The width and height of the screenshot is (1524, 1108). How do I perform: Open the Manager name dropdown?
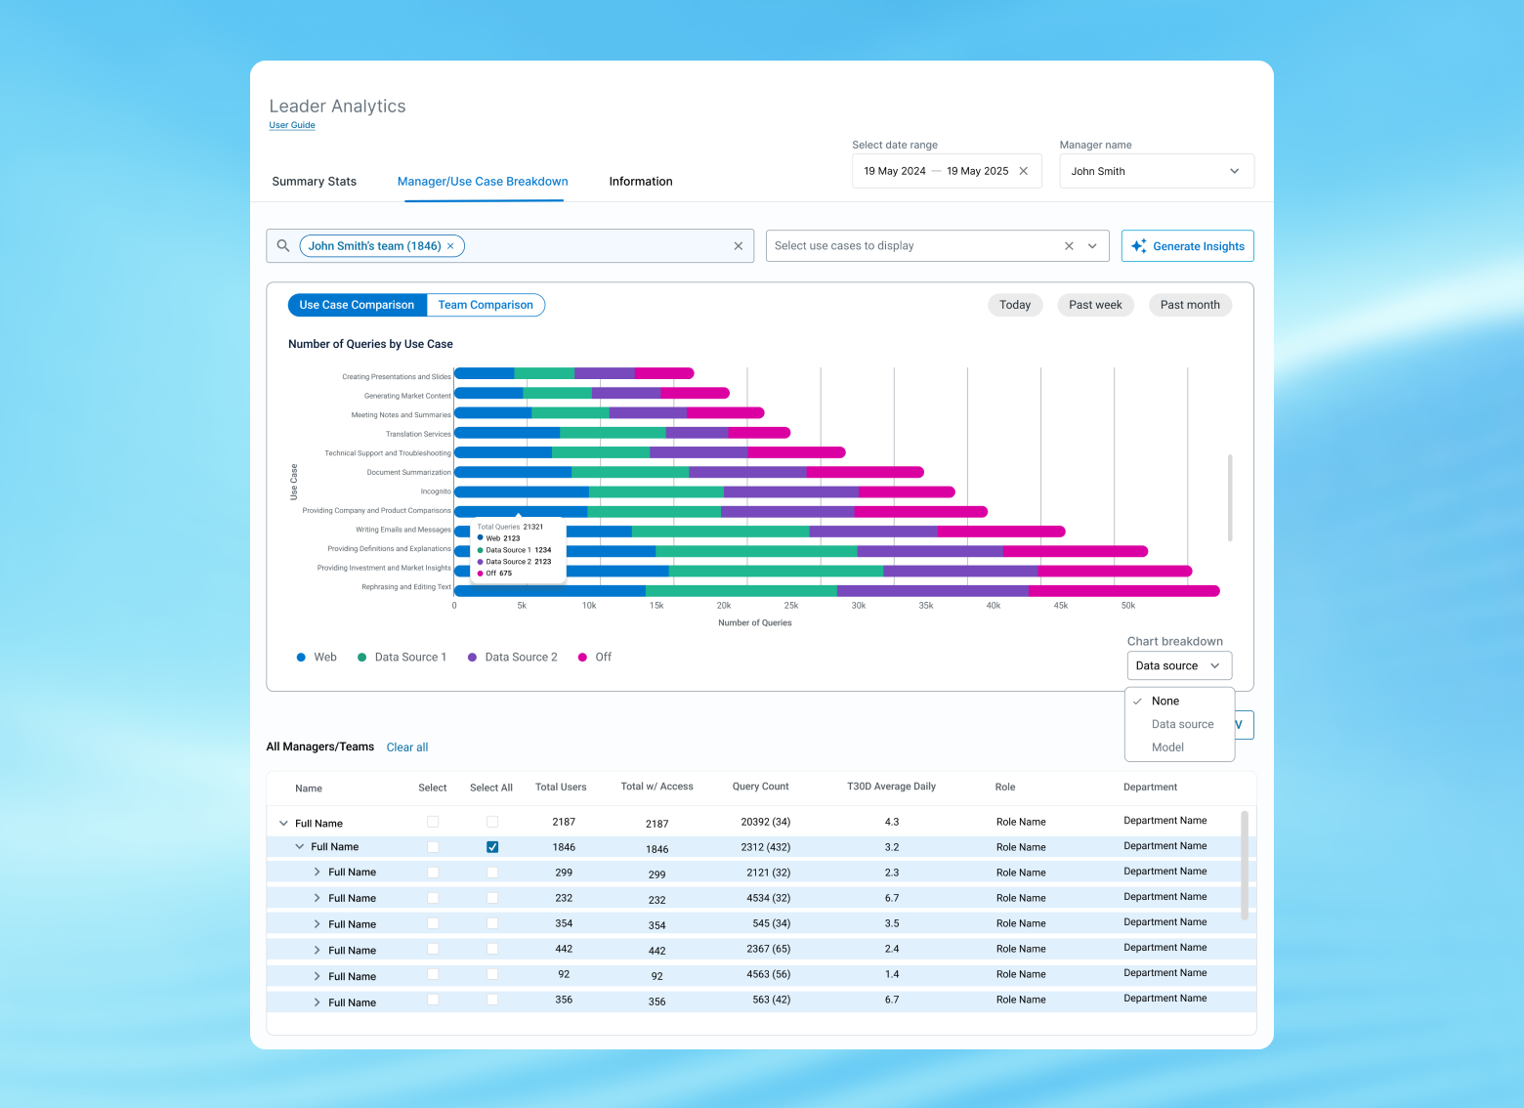(x=1157, y=171)
